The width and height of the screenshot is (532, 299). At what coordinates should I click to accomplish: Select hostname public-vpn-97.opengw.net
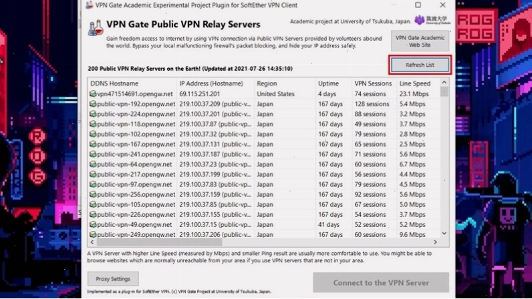coord(134,184)
